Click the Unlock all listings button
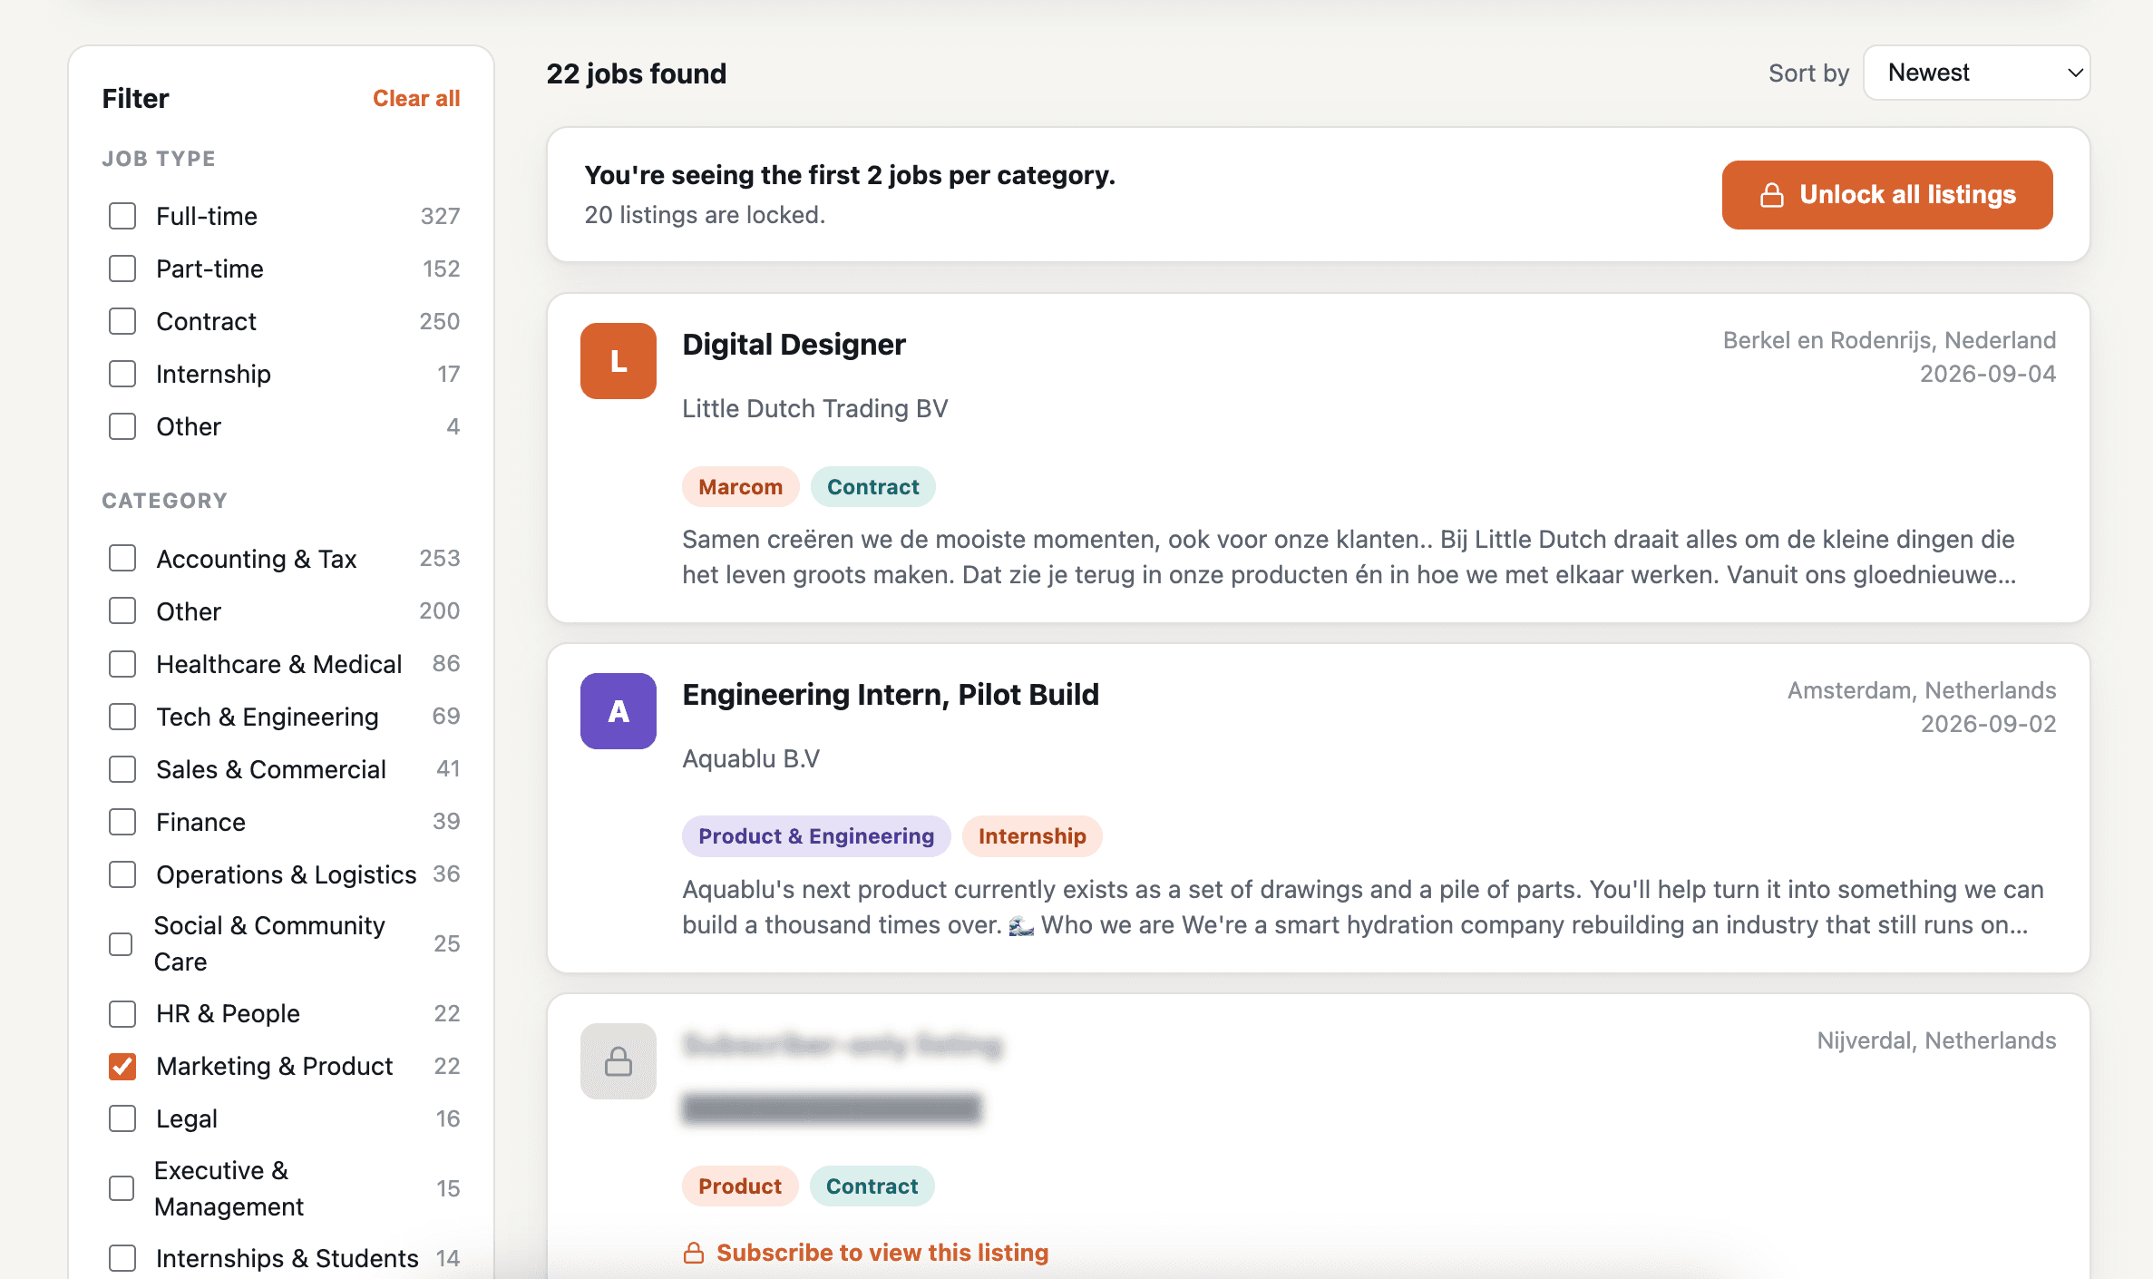2153x1279 pixels. coord(1887,195)
